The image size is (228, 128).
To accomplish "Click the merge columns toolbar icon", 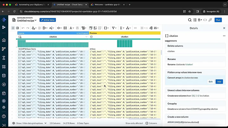I will (65, 28).
